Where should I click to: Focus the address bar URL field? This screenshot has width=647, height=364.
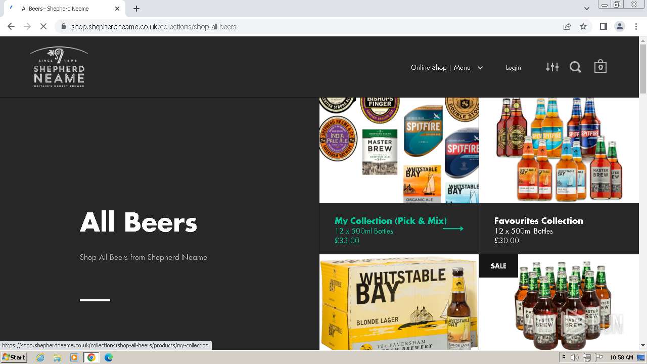(313, 26)
